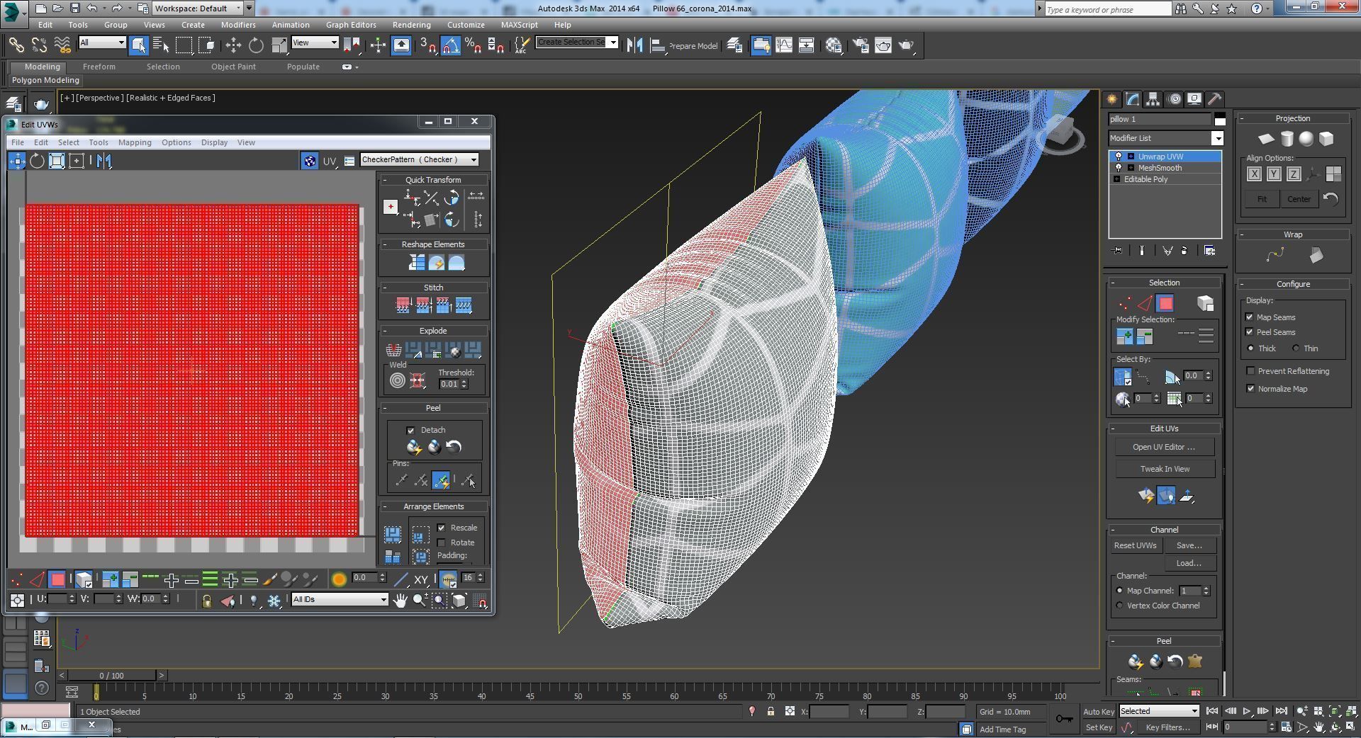The height and width of the screenshot is (738, 1361).
Task: Click the Open UV Editor button
Action: 1164,448
